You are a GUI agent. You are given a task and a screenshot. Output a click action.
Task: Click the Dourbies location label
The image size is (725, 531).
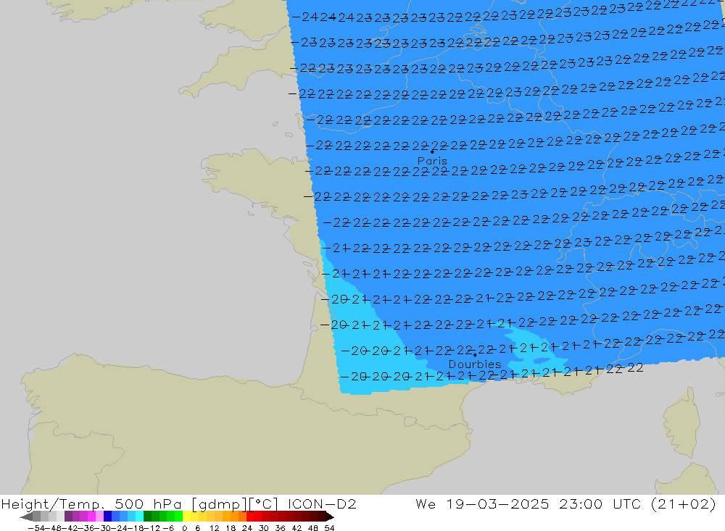475,364
